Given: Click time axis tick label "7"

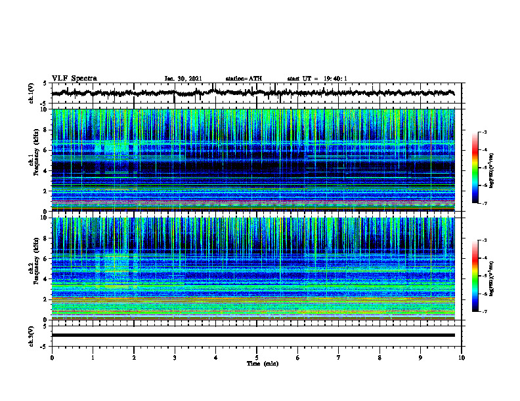Looking at the screenshot, I should point(339,358).
